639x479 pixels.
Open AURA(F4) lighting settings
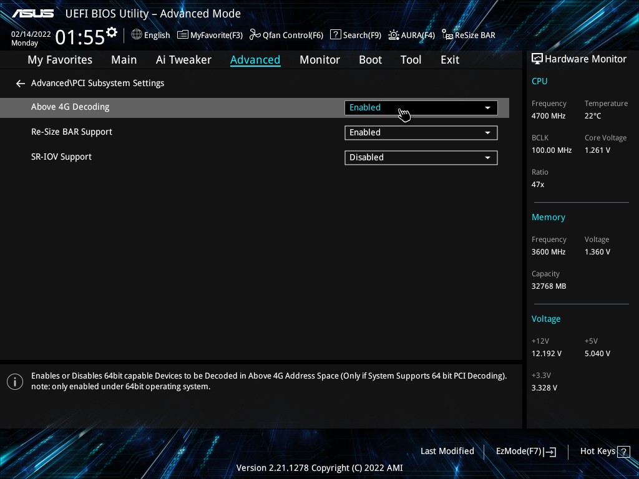click(x=394, y=35)
